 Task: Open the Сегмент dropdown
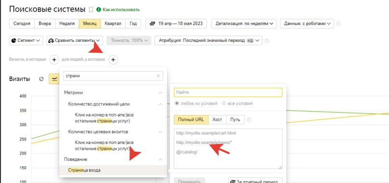coord(26,40)
